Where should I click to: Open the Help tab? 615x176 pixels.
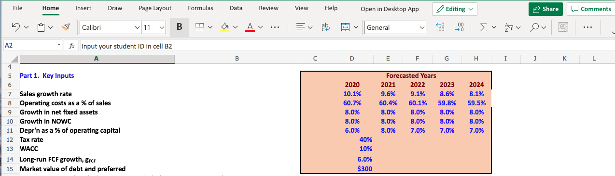pyautogui.click(x=331, y=8)
